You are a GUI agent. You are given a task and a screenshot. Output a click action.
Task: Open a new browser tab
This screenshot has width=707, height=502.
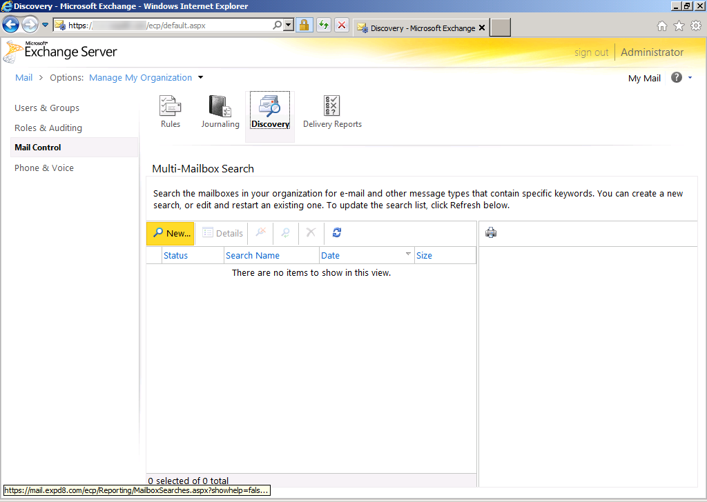(x=501, y=28)
